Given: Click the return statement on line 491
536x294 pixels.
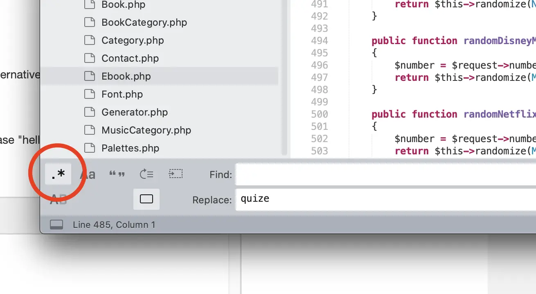Looking at the screenshot, I should [x=465, y=5].
